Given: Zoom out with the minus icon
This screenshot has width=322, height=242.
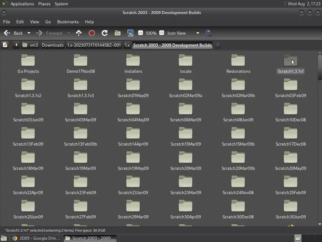Looking at the screenshot, I should (141, 33).
